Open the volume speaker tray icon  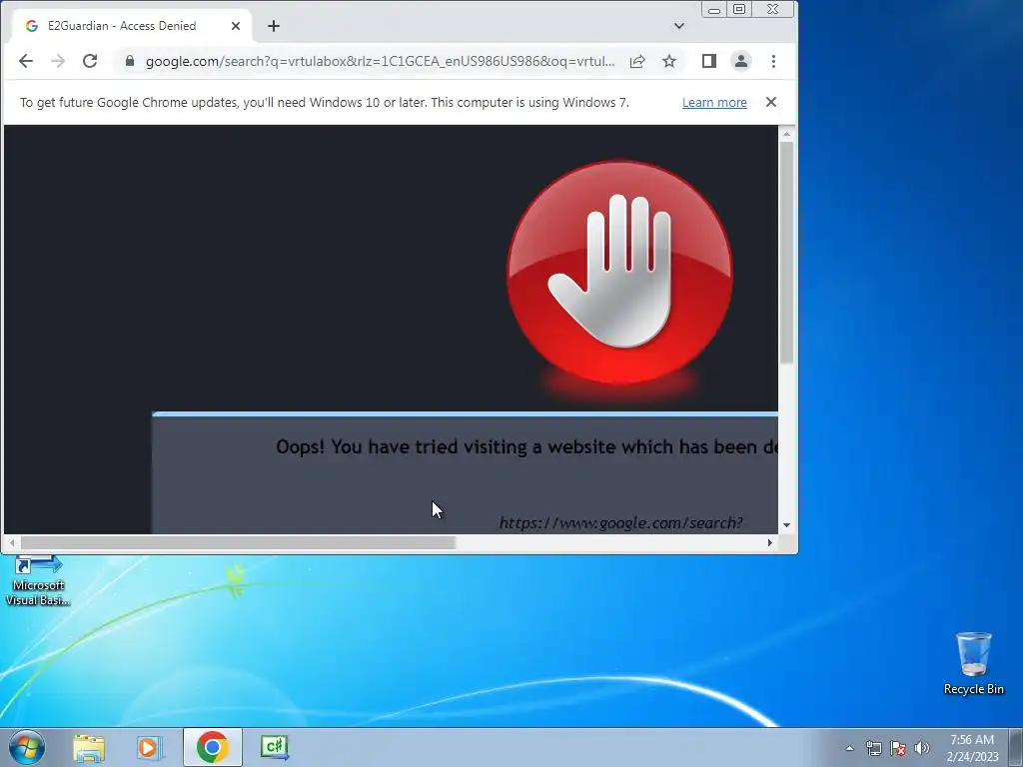[x=922, y=748]
